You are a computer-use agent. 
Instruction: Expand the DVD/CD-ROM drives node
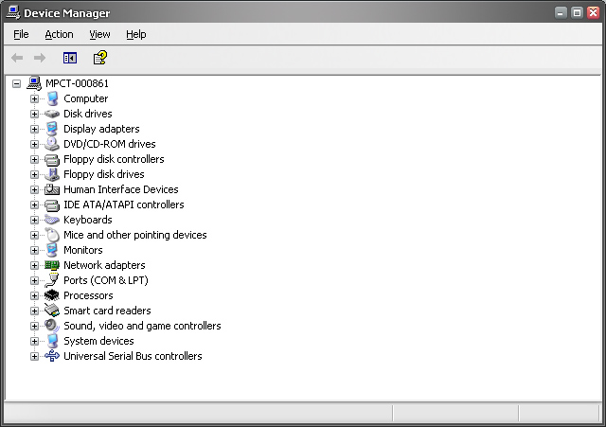point(34,144)
